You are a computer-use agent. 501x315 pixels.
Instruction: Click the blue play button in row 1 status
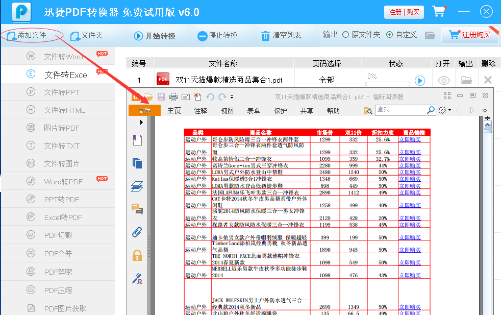coord(420,81)
